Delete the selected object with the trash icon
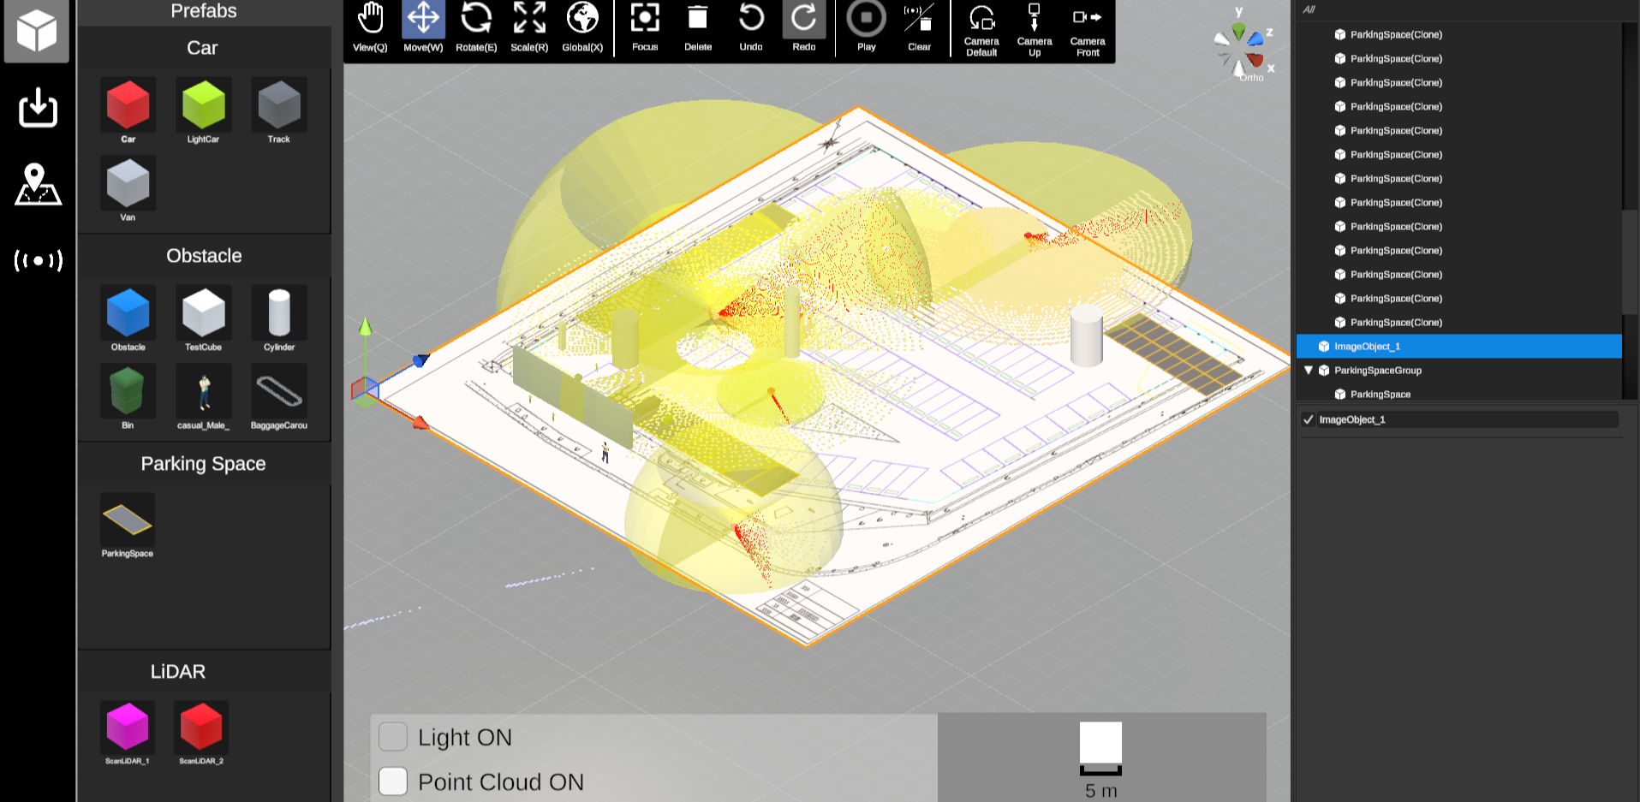 698,27
